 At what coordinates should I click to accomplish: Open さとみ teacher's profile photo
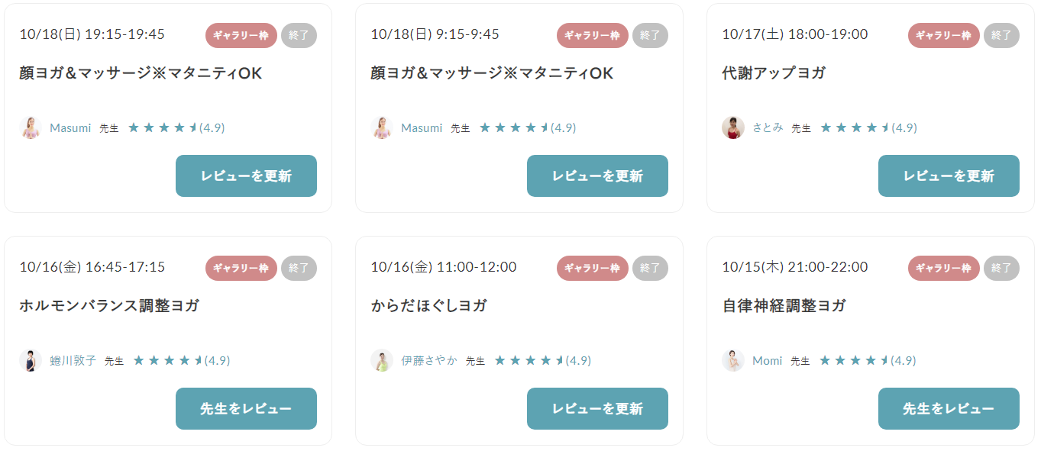pos(733,127)
